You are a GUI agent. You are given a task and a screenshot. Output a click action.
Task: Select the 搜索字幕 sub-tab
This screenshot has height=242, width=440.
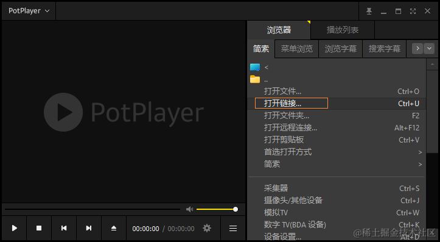(x=384, y=49)
